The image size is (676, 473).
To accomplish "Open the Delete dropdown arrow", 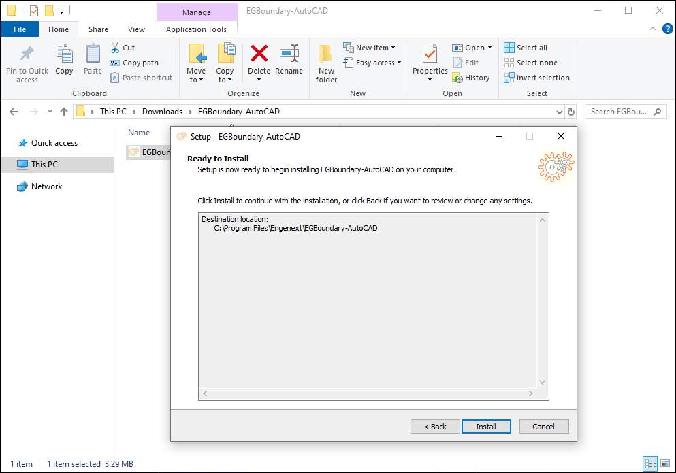I will [x=259, y=80].
